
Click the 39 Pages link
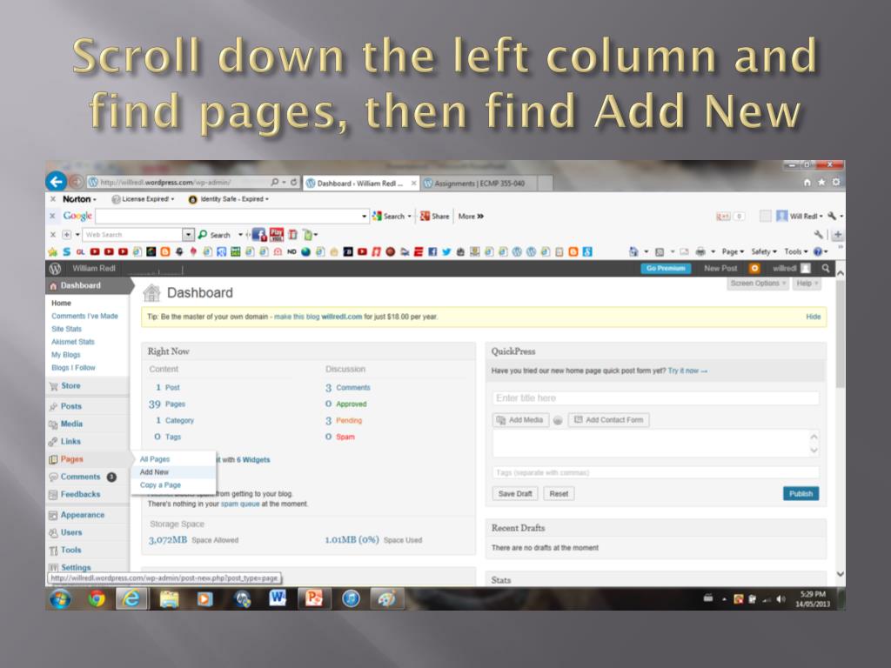point(167,404)
